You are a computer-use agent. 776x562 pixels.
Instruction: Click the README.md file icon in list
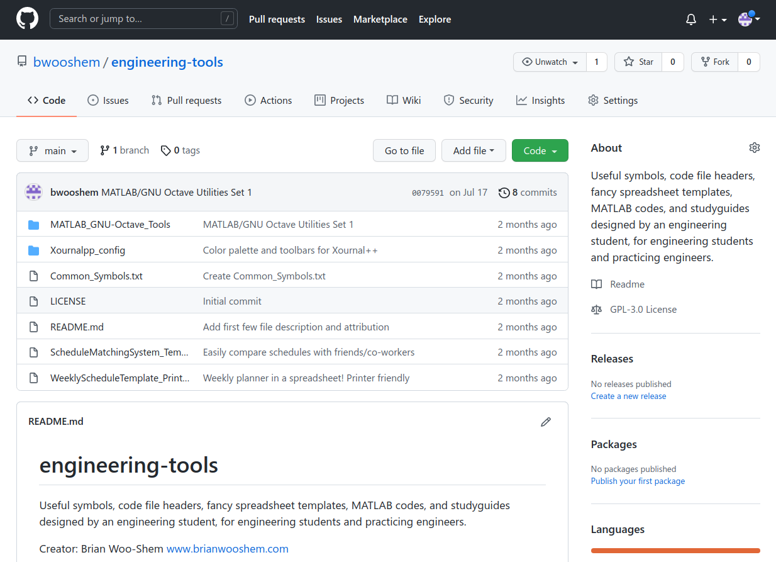(x=34, y=327)
